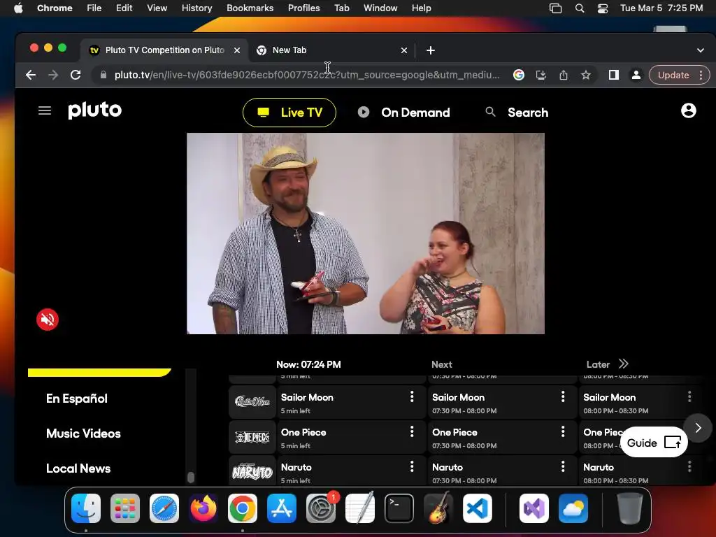This screenshot has height=537, width=716.
Task: Open the Bookmarks menu
Action: pos(250,8)
